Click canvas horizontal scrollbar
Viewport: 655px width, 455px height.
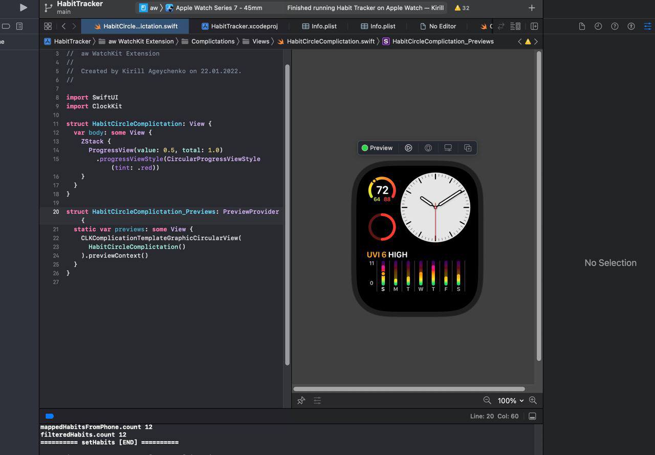[409, 389]
